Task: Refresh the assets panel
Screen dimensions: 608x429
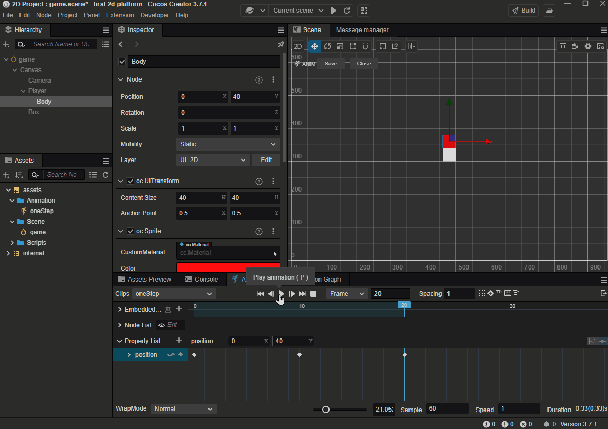Action: [x=106, y=175]
